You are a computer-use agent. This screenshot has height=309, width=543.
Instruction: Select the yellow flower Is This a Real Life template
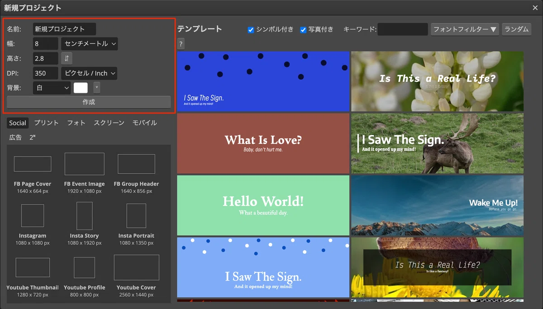[x=437, y=267]
